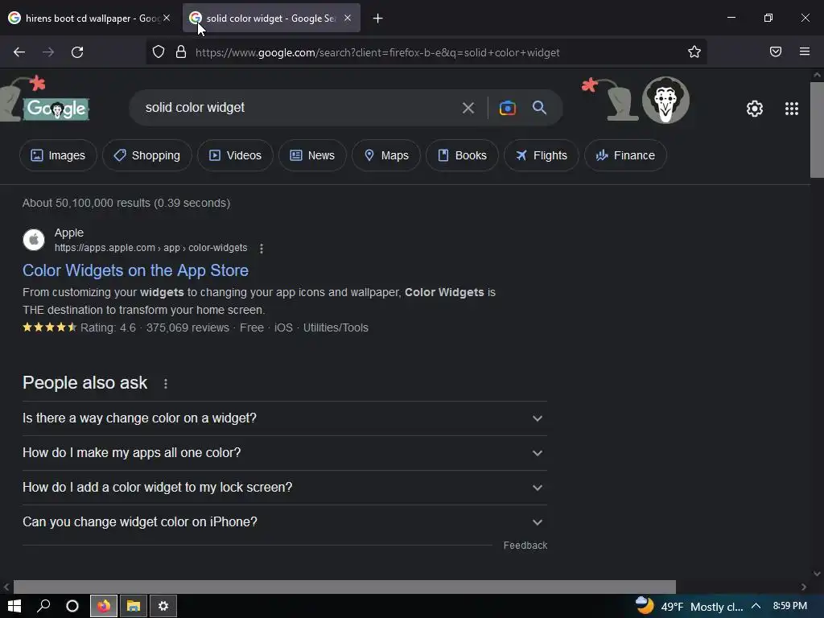Filter results by Books
The image size is (824, 618).
462,155
